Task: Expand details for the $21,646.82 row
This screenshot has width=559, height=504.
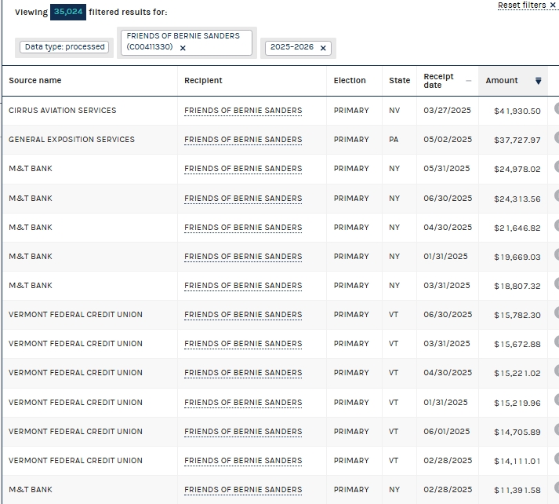Action: (x=557, y=225)
